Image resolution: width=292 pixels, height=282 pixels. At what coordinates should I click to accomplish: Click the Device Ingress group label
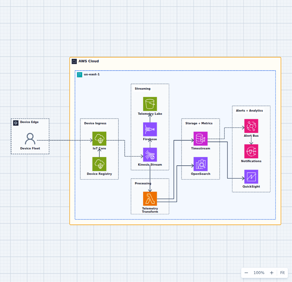point(95,123)
